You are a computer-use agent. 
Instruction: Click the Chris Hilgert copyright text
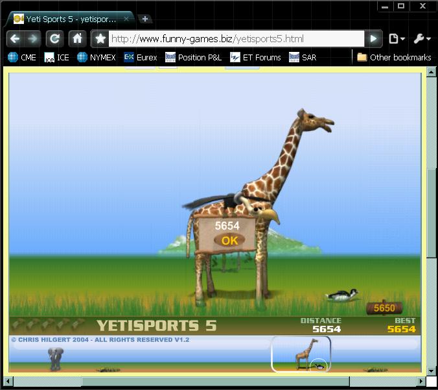click(x=100, y=339)
